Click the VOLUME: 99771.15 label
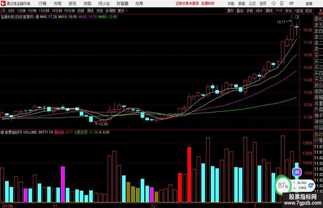The height and width of the screenshot is (208, 323). pyautogui.click(x=38, y=132)
